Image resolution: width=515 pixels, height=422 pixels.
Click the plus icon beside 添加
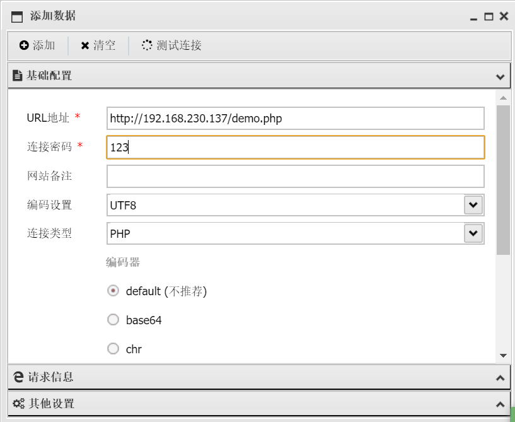pyautogui.click(x=24, y=45)
